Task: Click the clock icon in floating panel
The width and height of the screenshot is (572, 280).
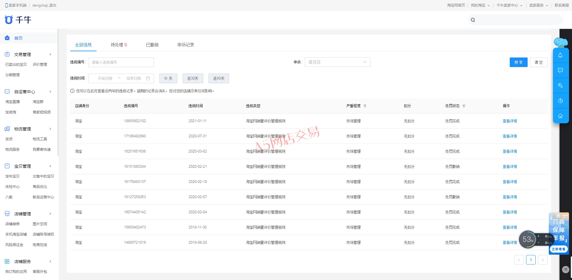Action: click(560, 101)
